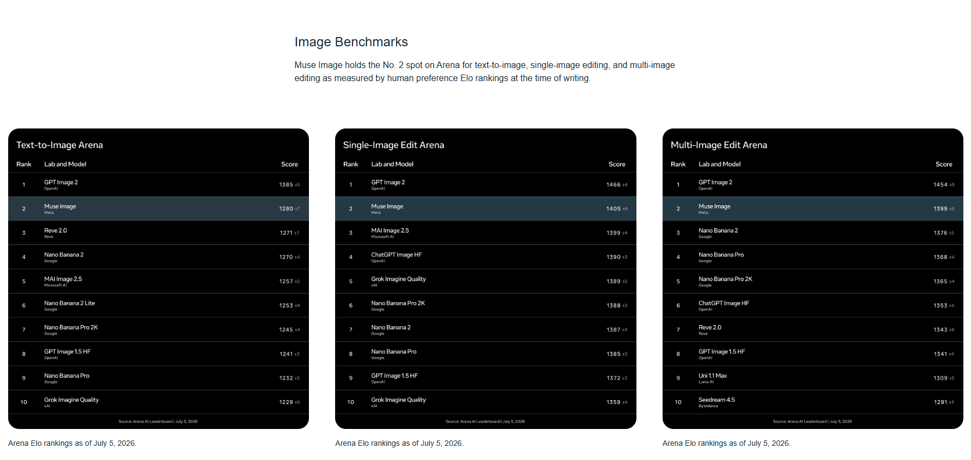This screenshot has height=460, width=971.
Task: Click the score 1372 in Single-Image Edit Arena
Action: point(614,378)
